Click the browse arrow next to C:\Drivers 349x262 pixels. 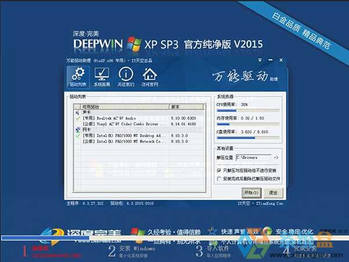click(276, 157)
